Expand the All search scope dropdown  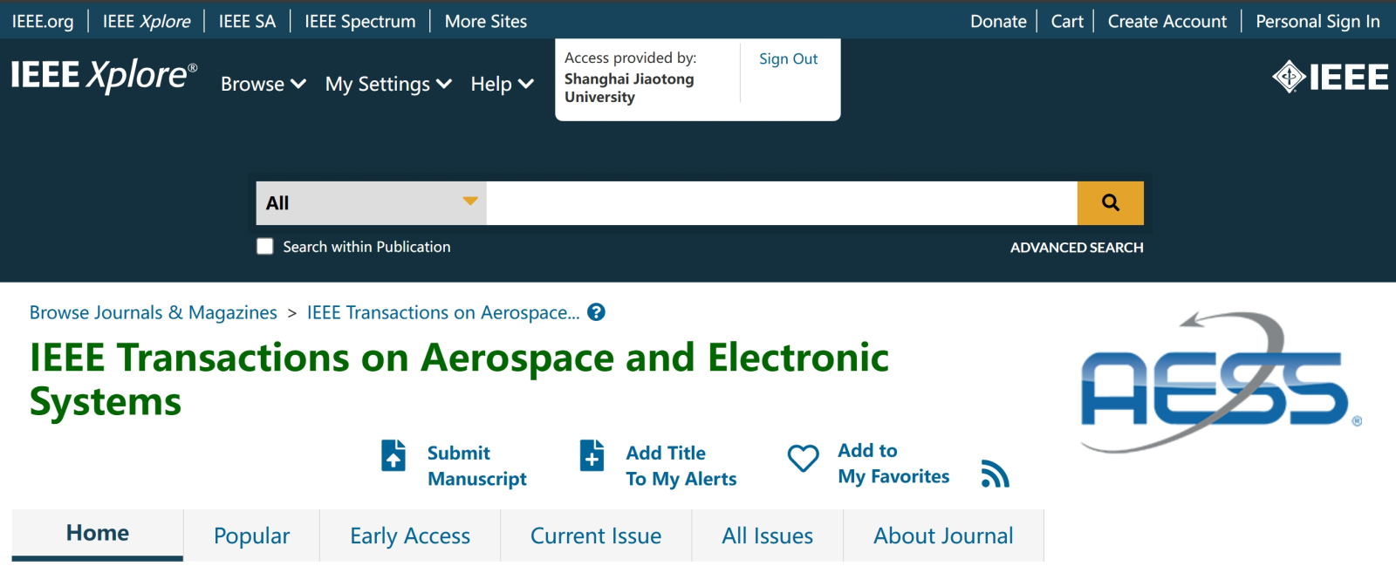click(x=371, y=203)
